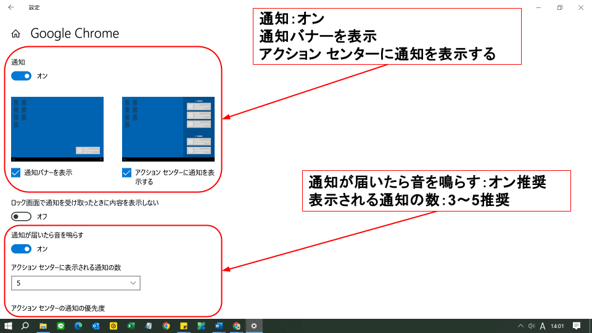Click the home icon beside Google Chrome
This screenshot has width=592, height=333.
pyautogui.click(x=16, y=34)
